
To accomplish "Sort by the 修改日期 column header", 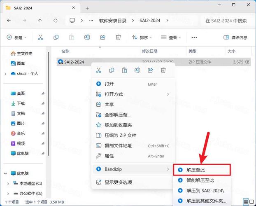I will click(149, 51).
